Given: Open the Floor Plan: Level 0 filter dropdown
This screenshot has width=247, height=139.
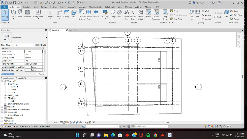Looking at the screenshot, I should 33,45.
